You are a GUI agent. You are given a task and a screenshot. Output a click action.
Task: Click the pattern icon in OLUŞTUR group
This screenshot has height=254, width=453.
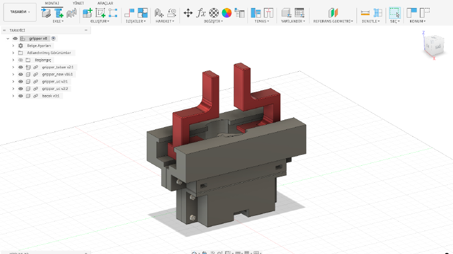click(x=113, y=13)
